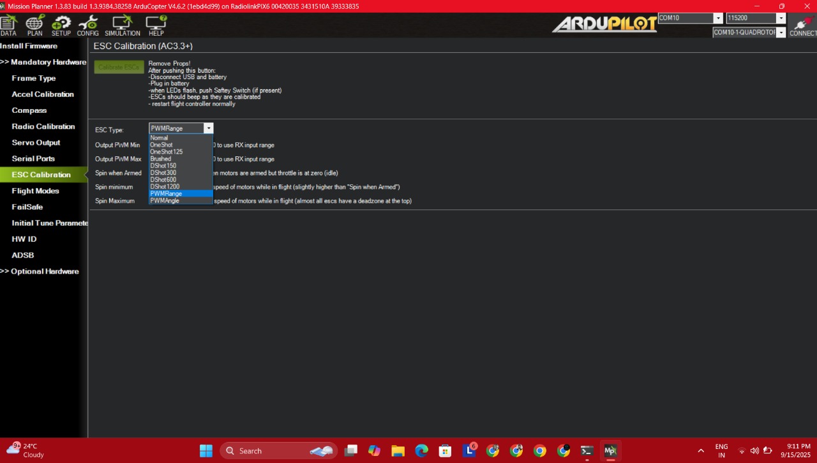Open the PLAN mission planning icon
This screenshot has width=817, height=463.
34,25
